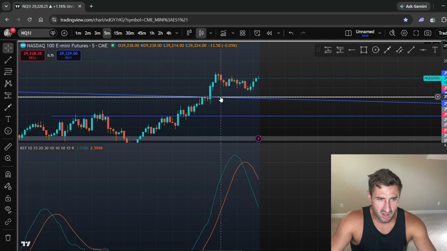This screenshot has height=251, width=447.
Task: Switch to the 30m timeframe
Action: pyautogui.click(x=130, y=33)
